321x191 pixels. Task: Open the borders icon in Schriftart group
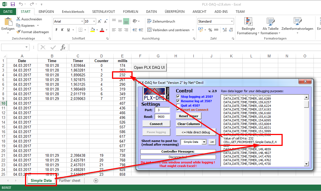point(80,30)
